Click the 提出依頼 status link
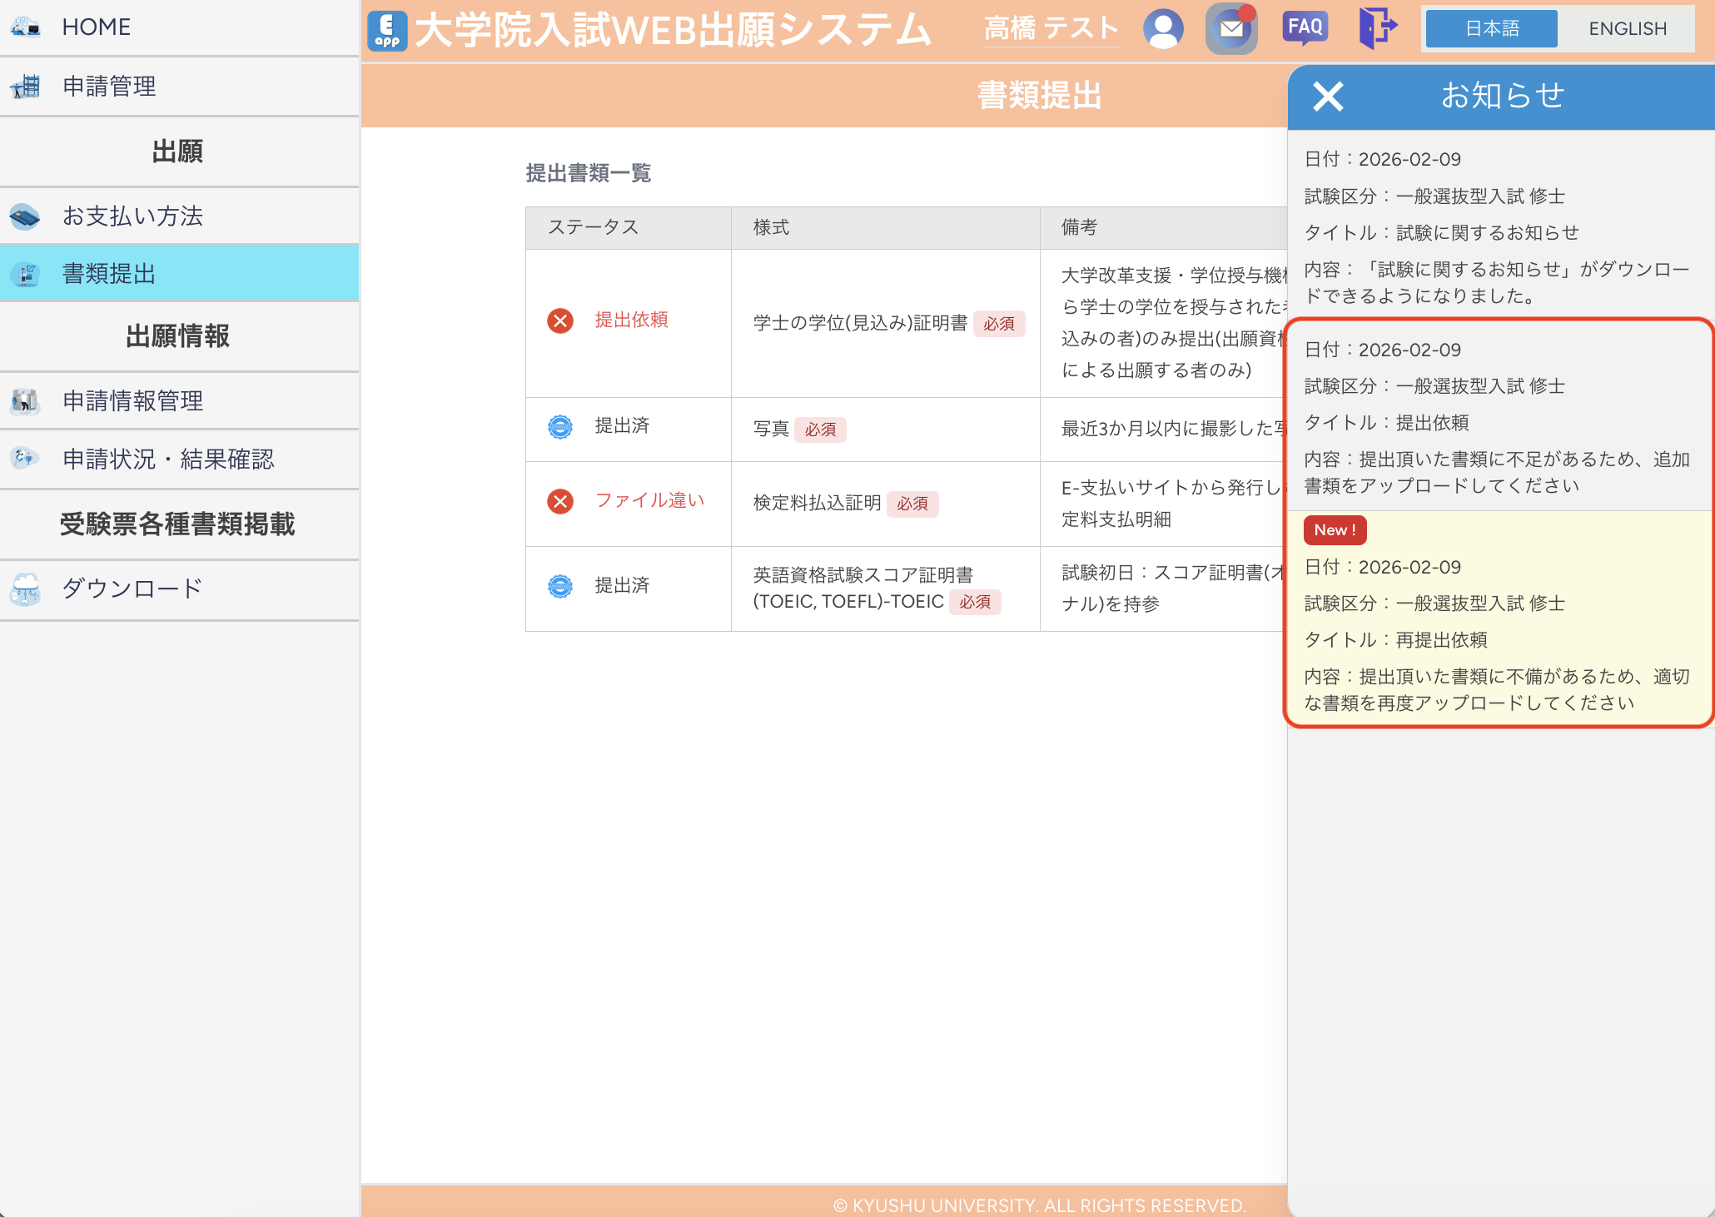 pos(631,320)
